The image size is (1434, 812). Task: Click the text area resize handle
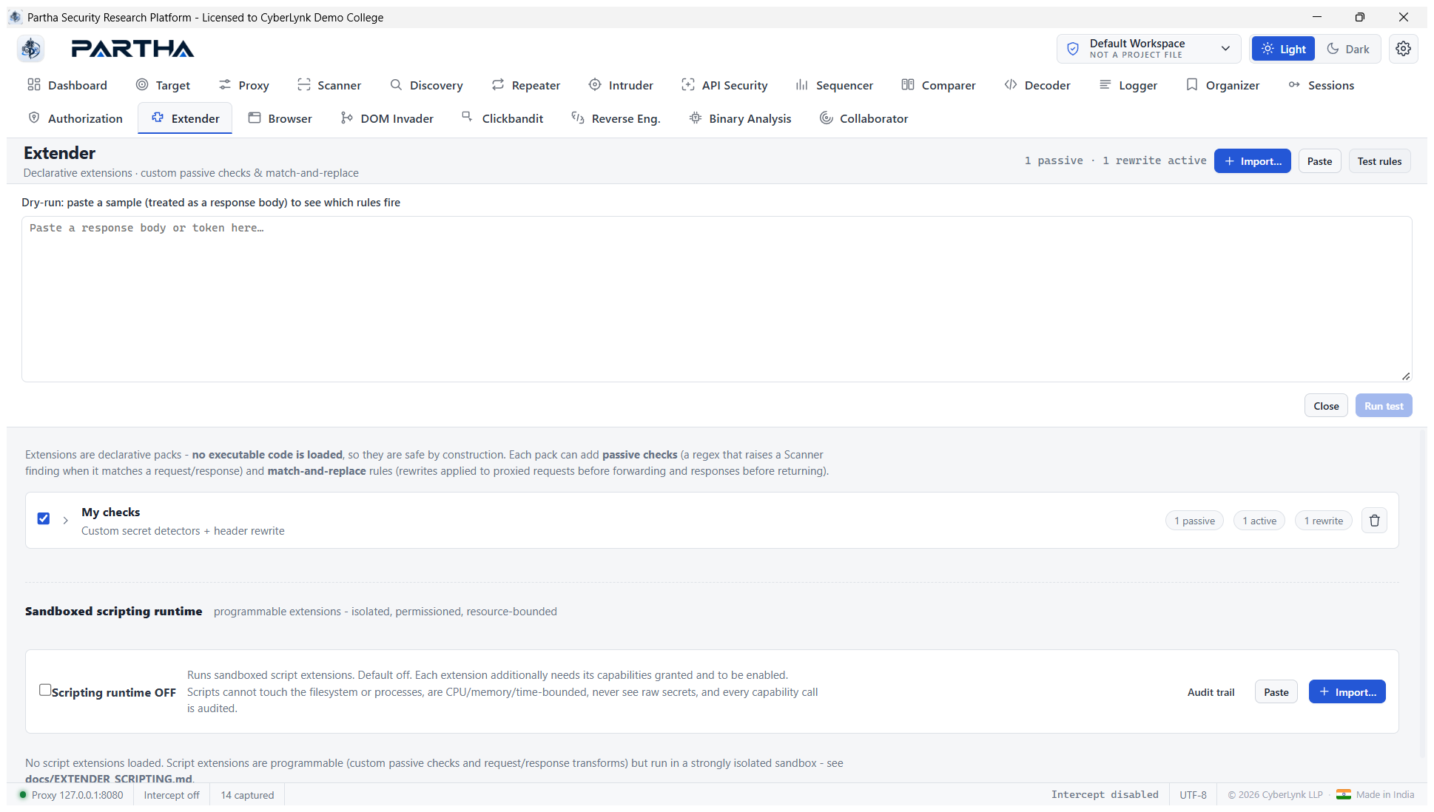click(x=1406, y=376)
